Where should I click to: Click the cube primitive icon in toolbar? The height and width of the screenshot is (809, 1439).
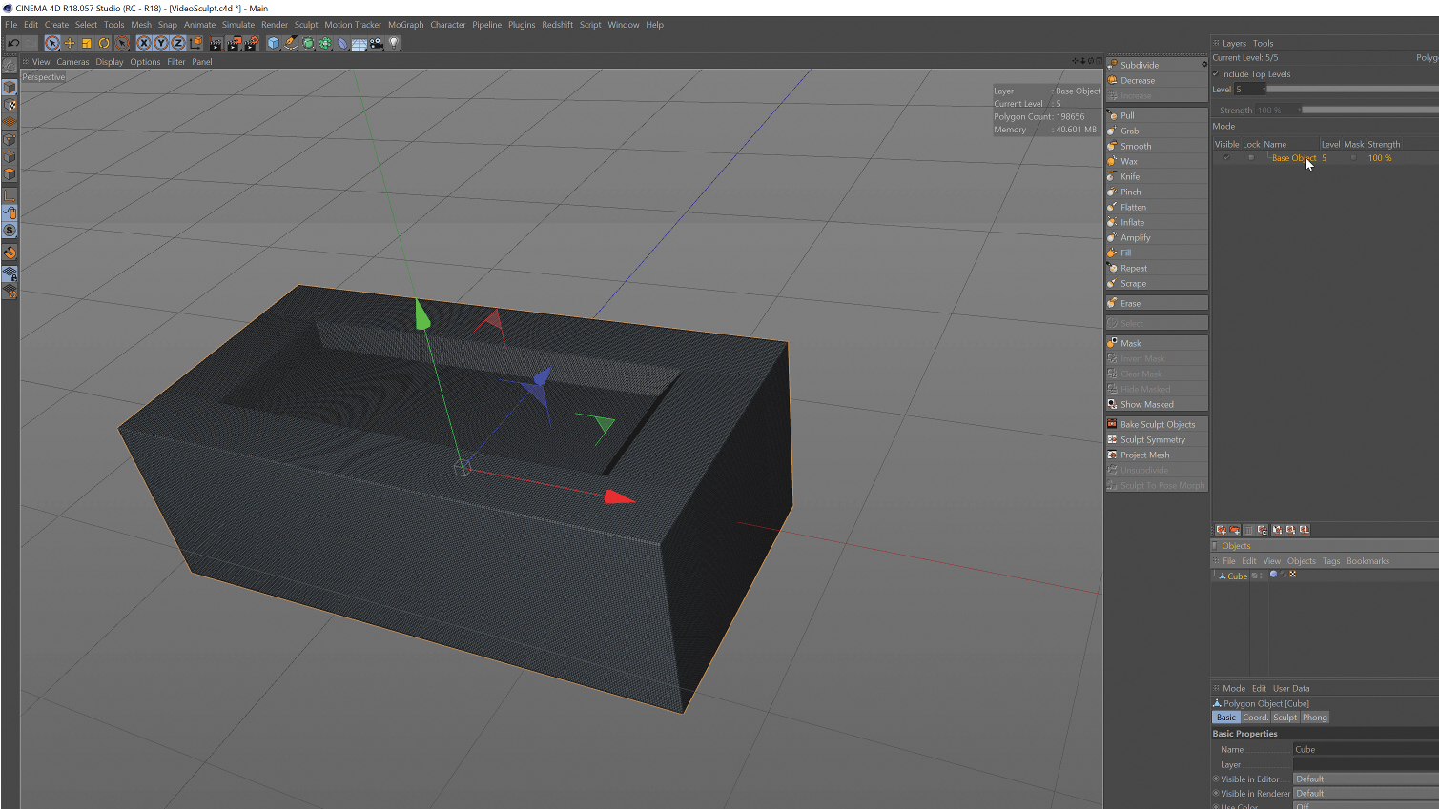coord(273,43)
